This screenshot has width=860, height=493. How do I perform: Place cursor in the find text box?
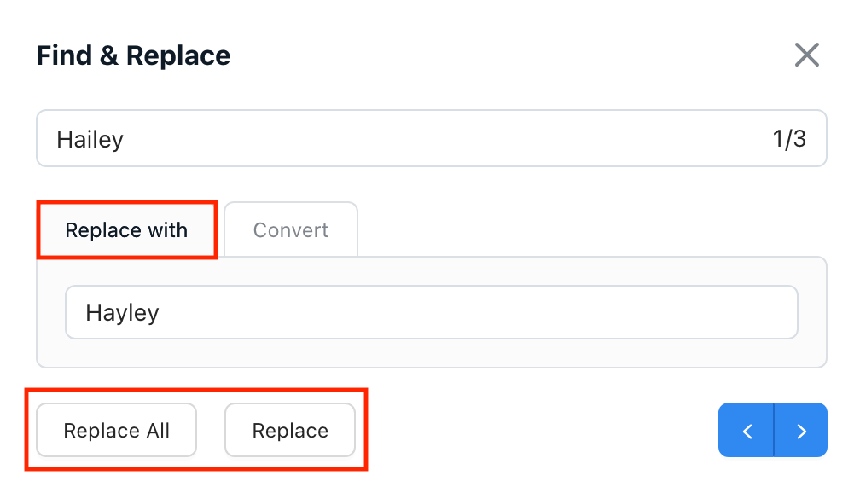(384, 139)
